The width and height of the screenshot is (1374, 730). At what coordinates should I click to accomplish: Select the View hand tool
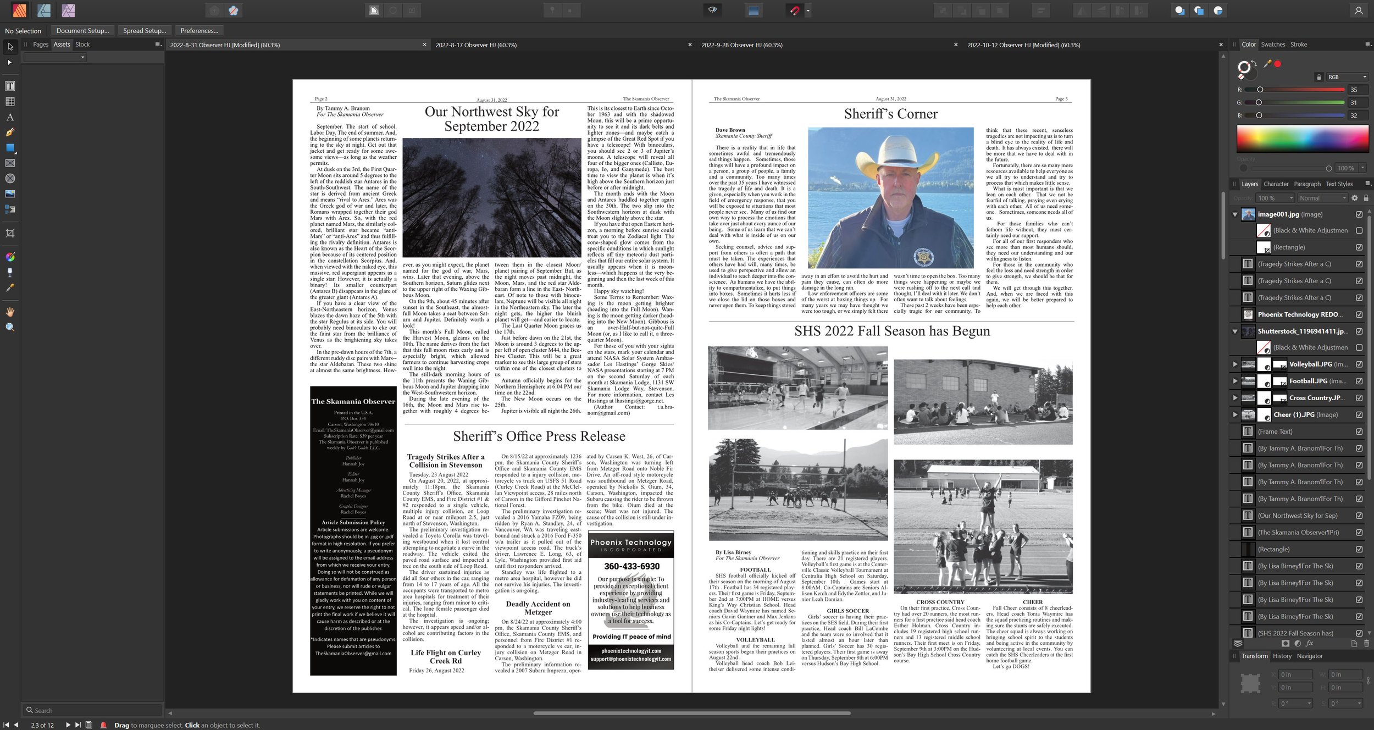[x=10, y=312]
